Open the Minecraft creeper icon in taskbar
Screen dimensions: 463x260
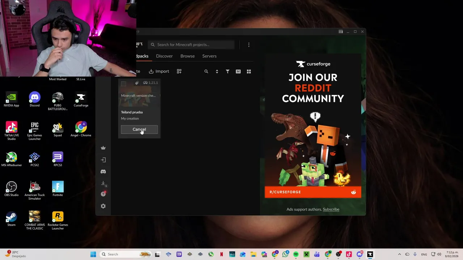[x=306, y=254]
